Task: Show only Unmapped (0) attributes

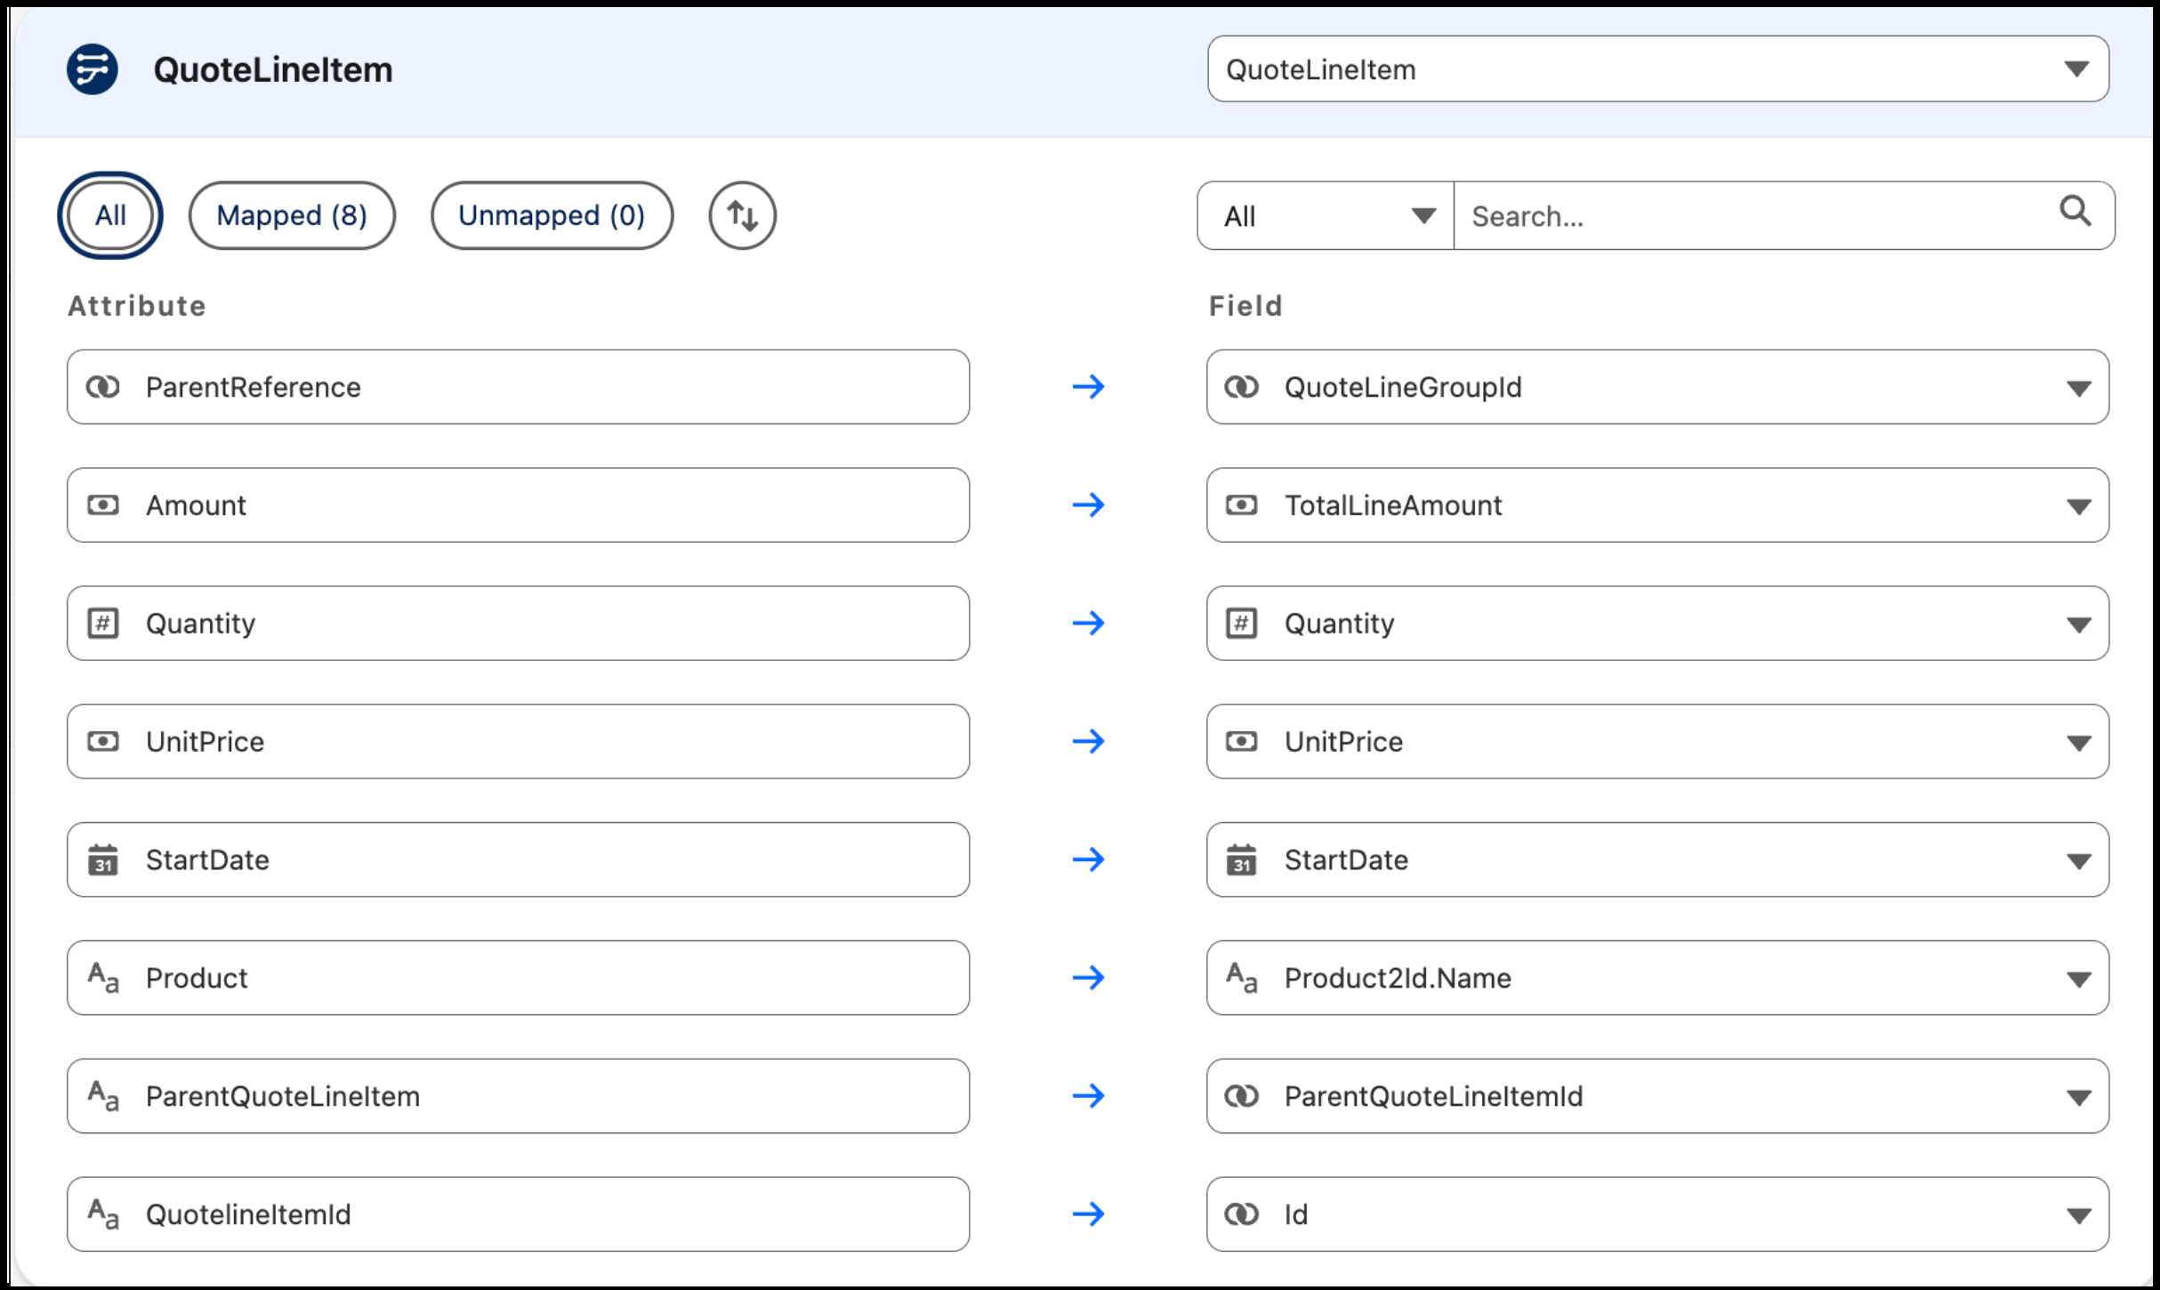Action: pyautogui.click(x=552, y=215)
